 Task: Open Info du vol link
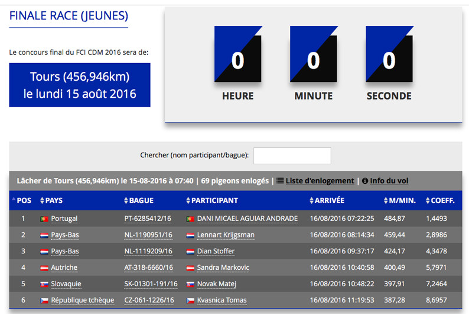389,181
